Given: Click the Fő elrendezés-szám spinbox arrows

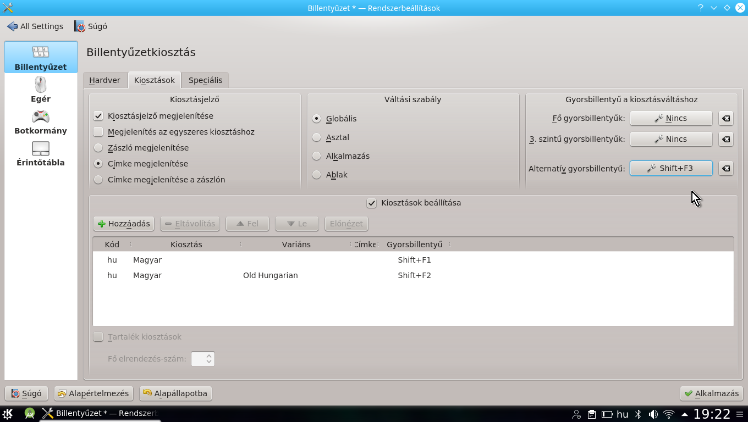Looking at the screenshot, I should coord(208,359).
